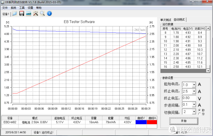Image resolution: width=213 pixels, height=136 pixels.
Task: Open the 文件 menu
Action: pos(5,8)
